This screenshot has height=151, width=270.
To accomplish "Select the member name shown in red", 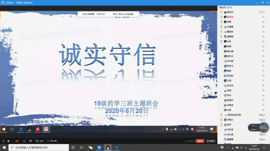I will (x=230, y=17).
